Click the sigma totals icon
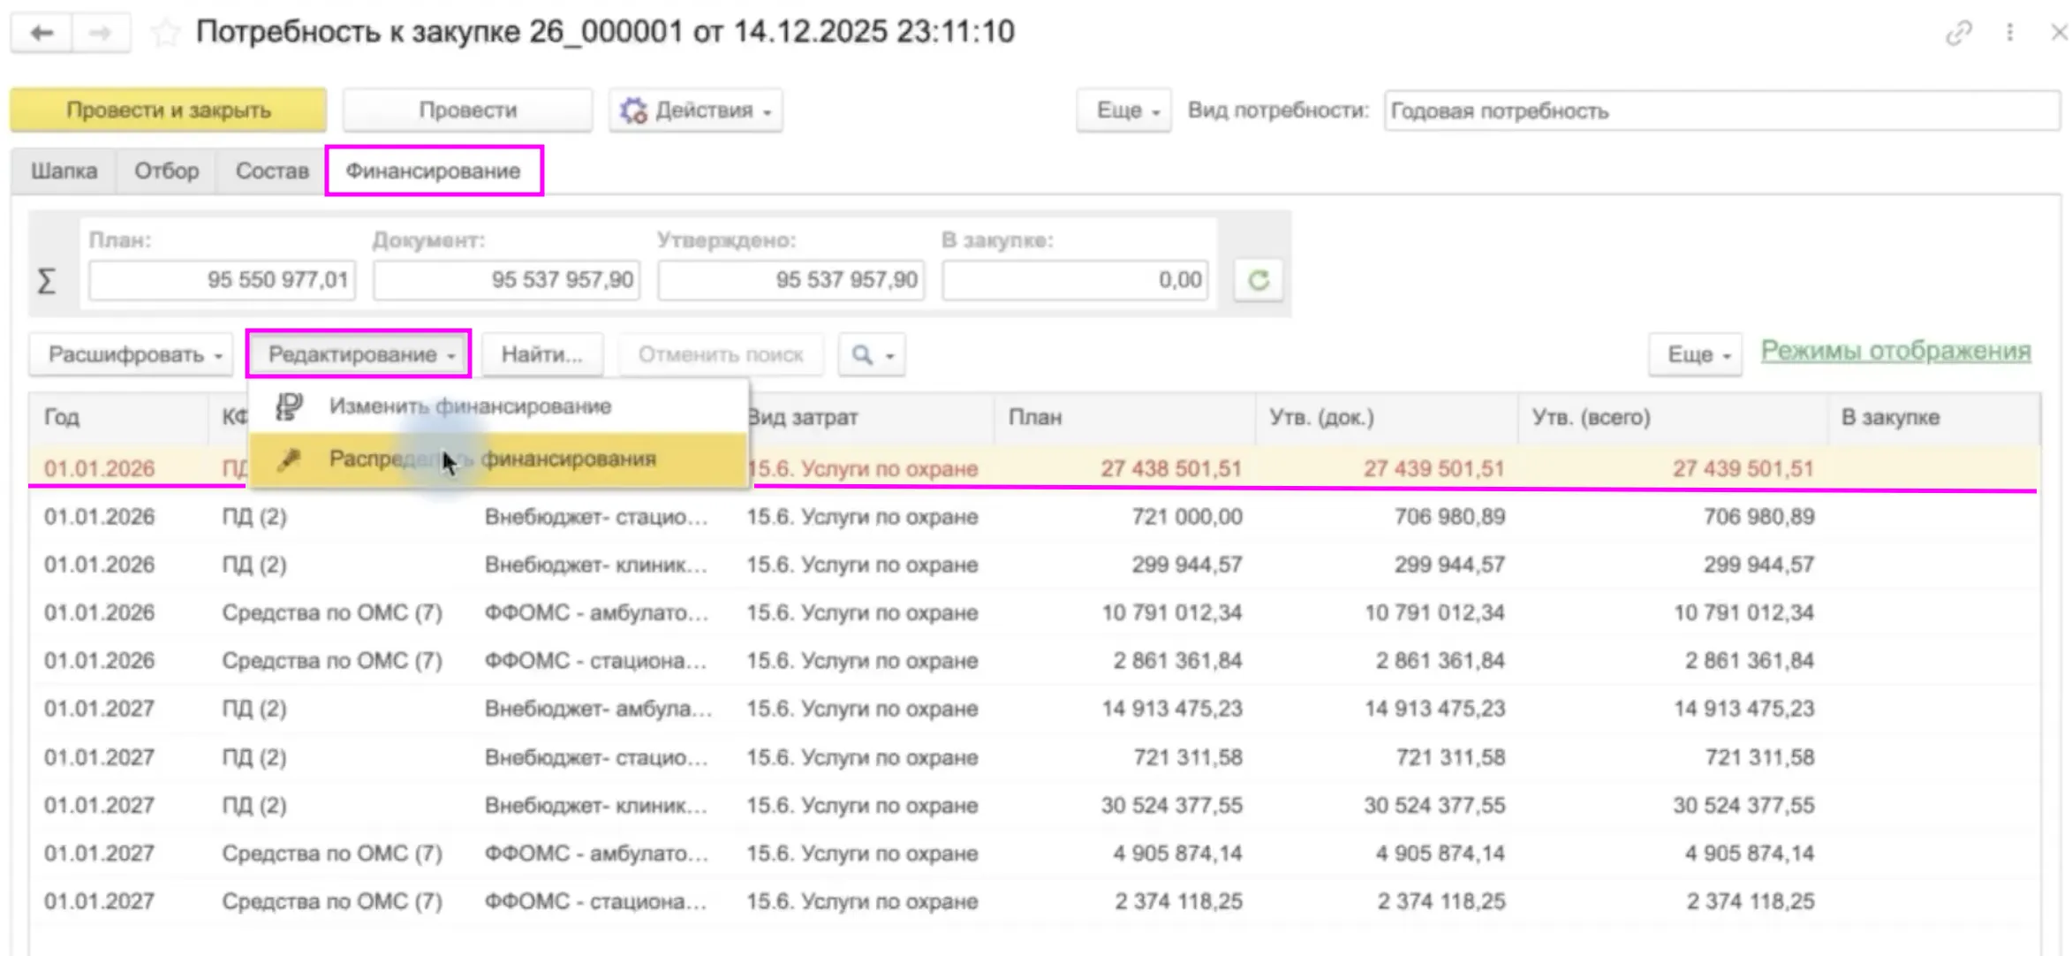 point(47,281)
